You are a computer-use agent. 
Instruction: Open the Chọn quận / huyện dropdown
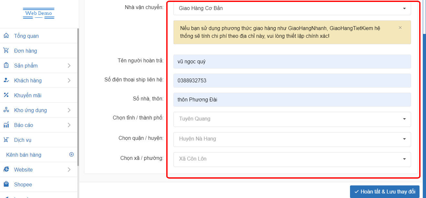[x=292, y=139]
